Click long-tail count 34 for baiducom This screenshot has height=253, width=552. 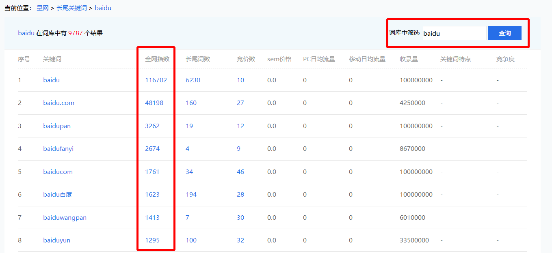pos(189,172)
